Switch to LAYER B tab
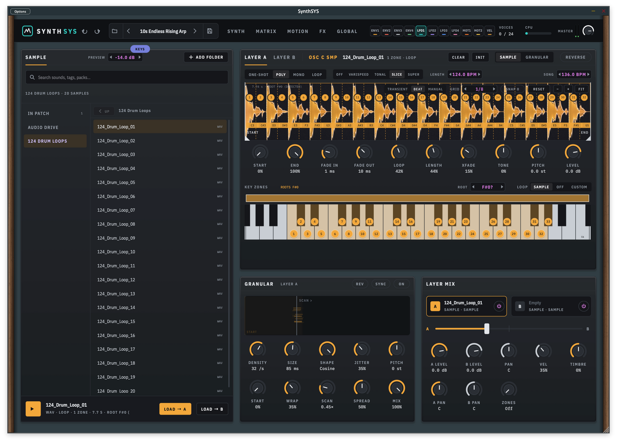617x442 pixels. tap(284, 57)
